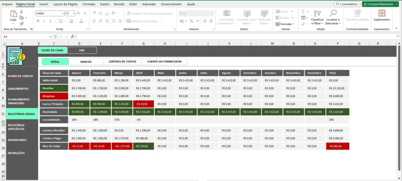The width and height of the screenshot is (402, 181).
Task: Switch report view to DRE
Action: pyautogui.click(x=82, y=50)
